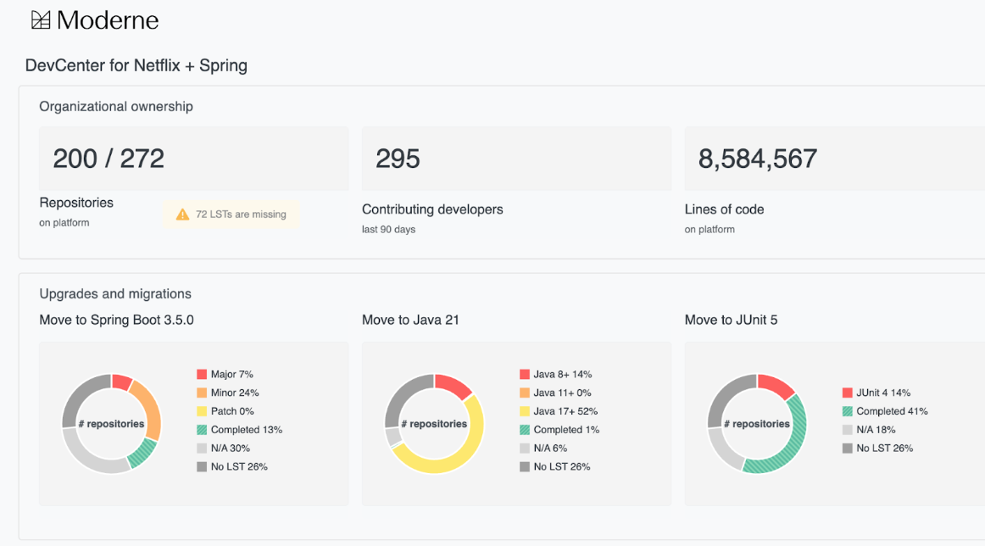The image size is (985, 546).
Task: Click the Upgrades and migrations section title
Action: pos(115,293)
